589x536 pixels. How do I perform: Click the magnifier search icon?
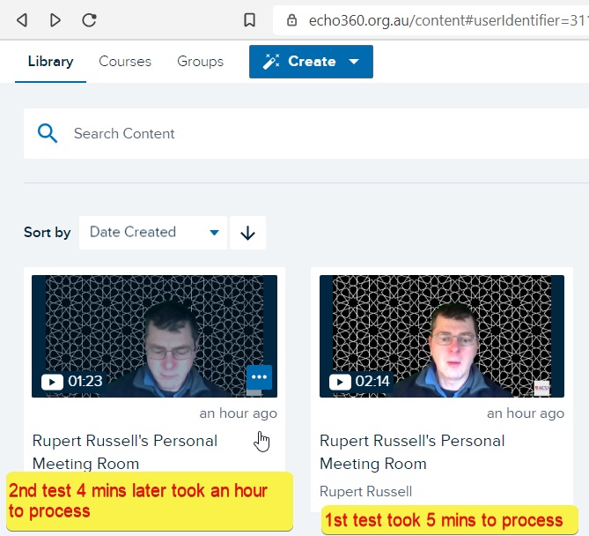(x=48, y=133)
